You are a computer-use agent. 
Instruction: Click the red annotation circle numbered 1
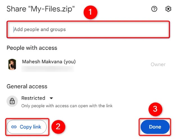click(x=91, y=13)
